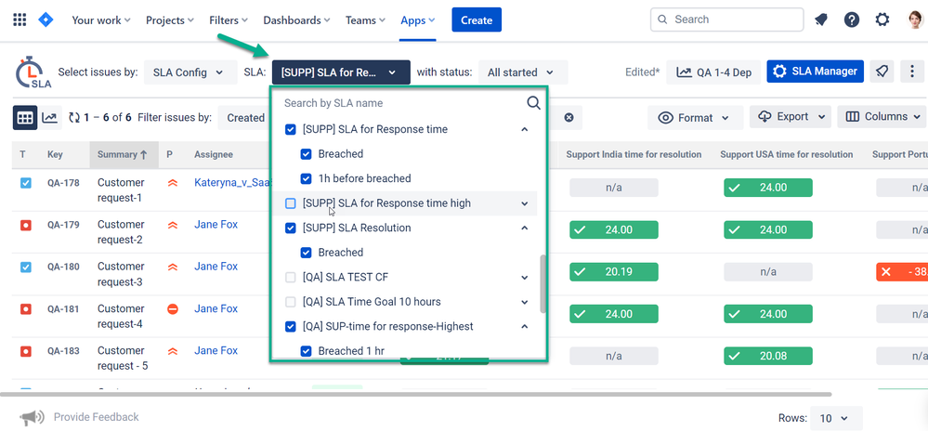
Task: Click the bug type icon for QA-183
Action: 25,351
